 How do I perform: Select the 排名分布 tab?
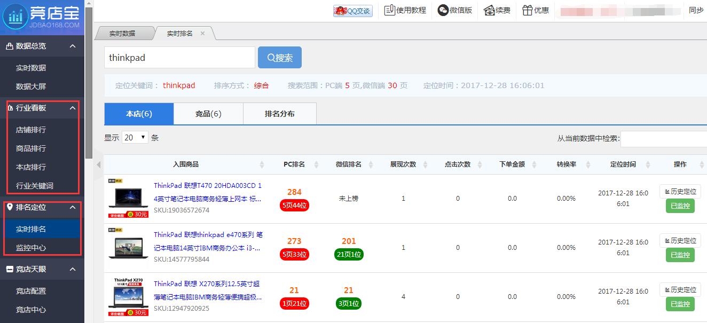pos(280,114)
